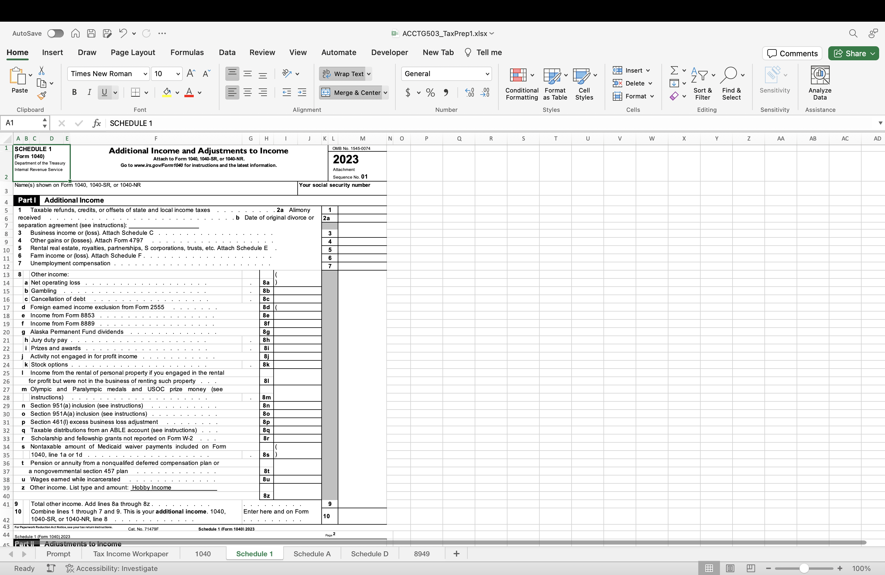Image resolution: width=885 pixels, height=575 pixels.
Task: Open Analyze Data tool
Action: [819, 83]
